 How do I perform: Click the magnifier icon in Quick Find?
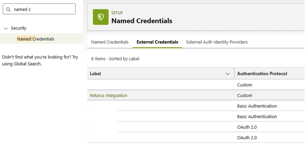tap(9, 9)
